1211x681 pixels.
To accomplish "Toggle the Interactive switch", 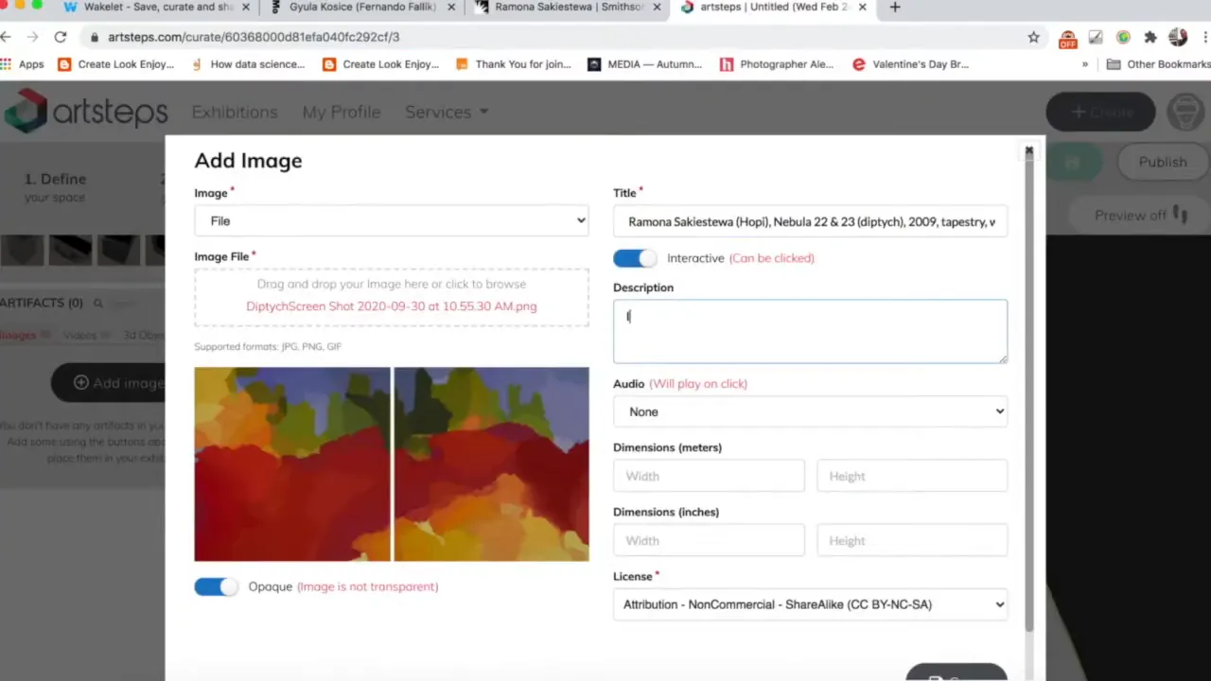I will 635,258.
